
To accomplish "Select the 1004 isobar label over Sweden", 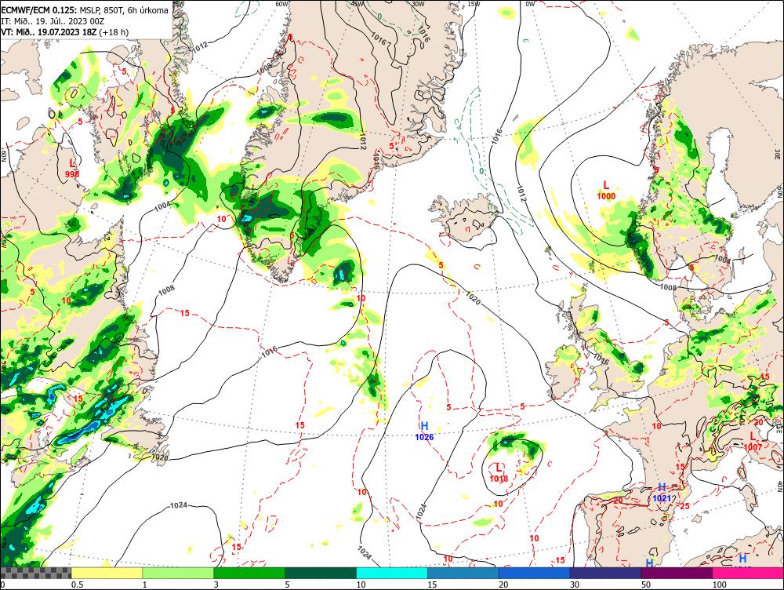I will coord(722,259).
